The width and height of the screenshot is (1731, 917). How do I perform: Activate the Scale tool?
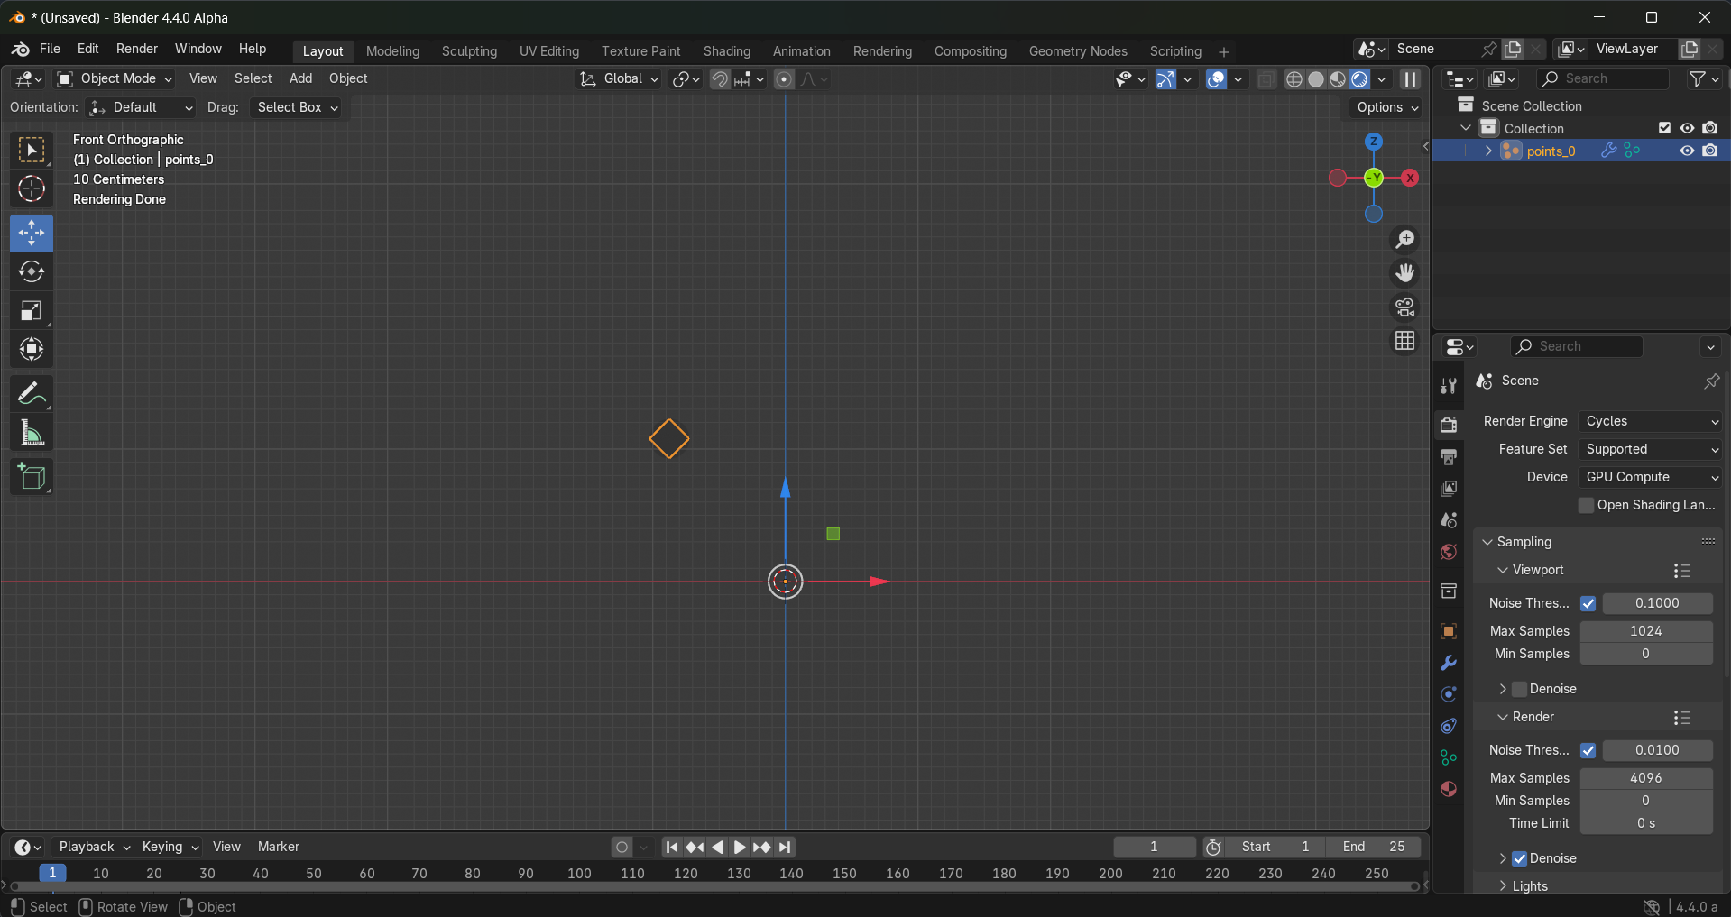[32, 311]
